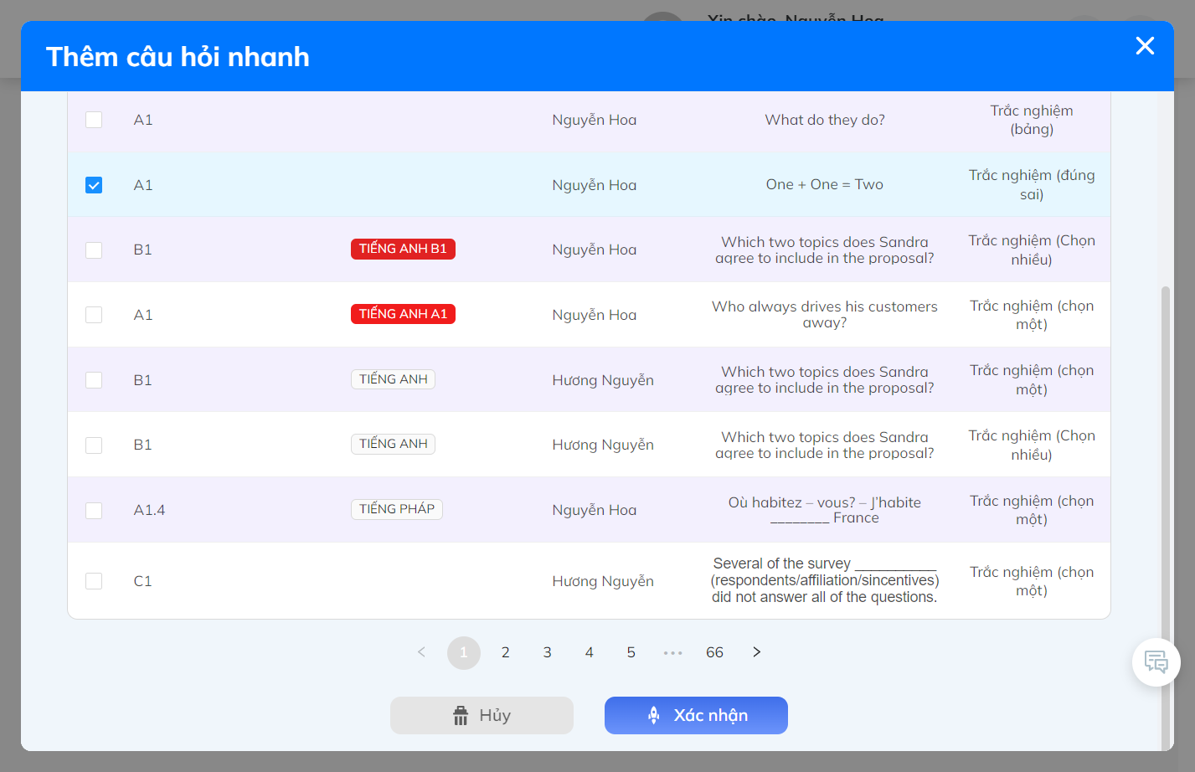This screenshot has width=1195, height=772.
Task: Click 'Several of the survey' question text
Action: click(825, 580)
